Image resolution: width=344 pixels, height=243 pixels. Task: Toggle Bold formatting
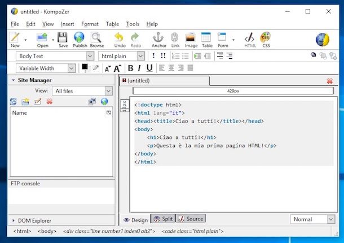click(130, 68)
